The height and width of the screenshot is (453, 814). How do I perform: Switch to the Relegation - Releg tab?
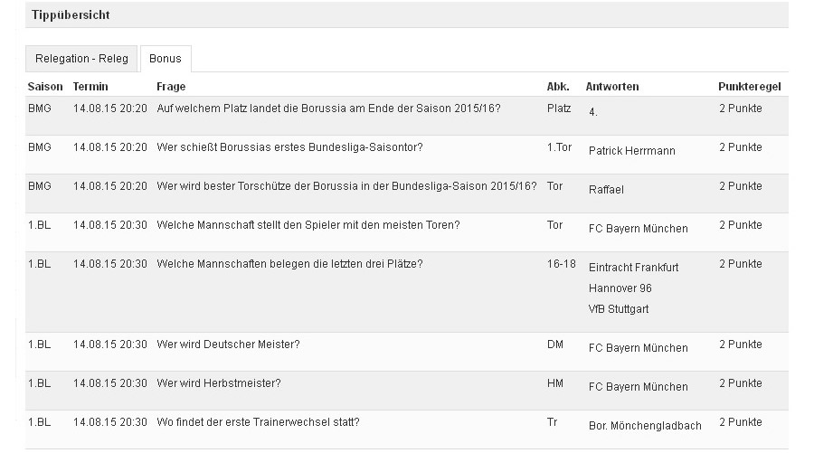(x=81, y=59)
